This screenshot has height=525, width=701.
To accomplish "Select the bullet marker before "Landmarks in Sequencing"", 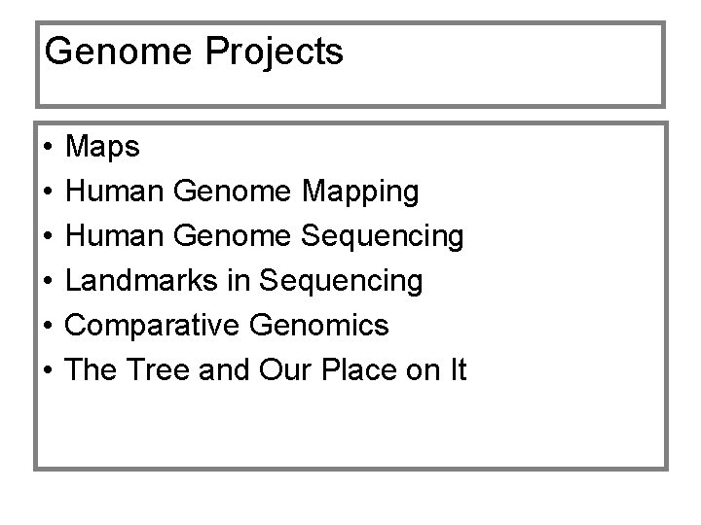I will [x=47, y=282].
